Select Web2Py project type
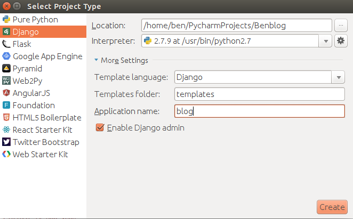Image resolution: width=353 pixels, height=219 pixels. (43, 80)
